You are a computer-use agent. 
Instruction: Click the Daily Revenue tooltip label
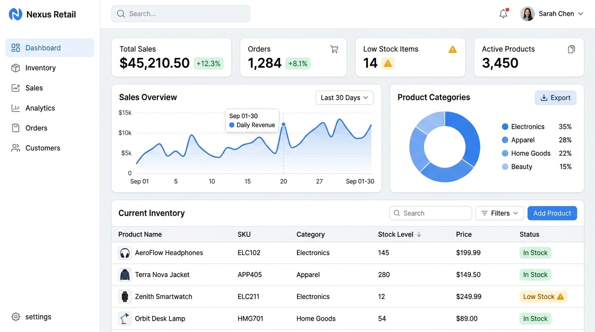[256, 125]
